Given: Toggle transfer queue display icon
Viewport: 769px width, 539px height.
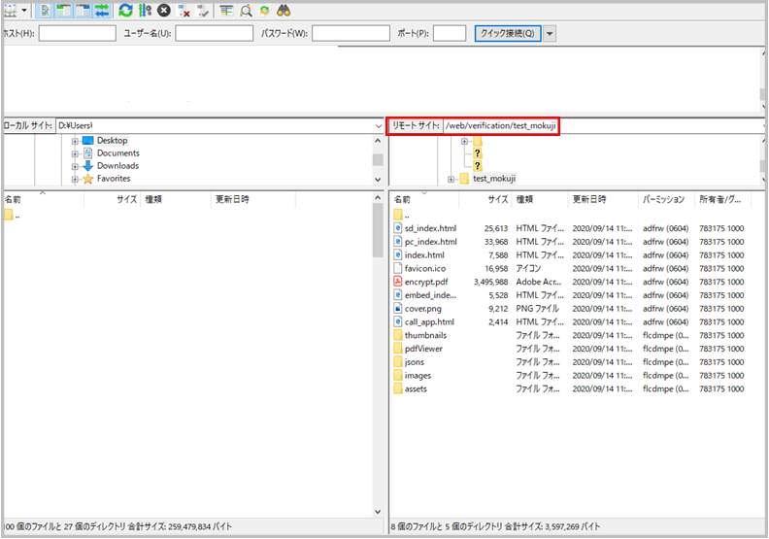Looking at the screenshot, I should 100,12.
